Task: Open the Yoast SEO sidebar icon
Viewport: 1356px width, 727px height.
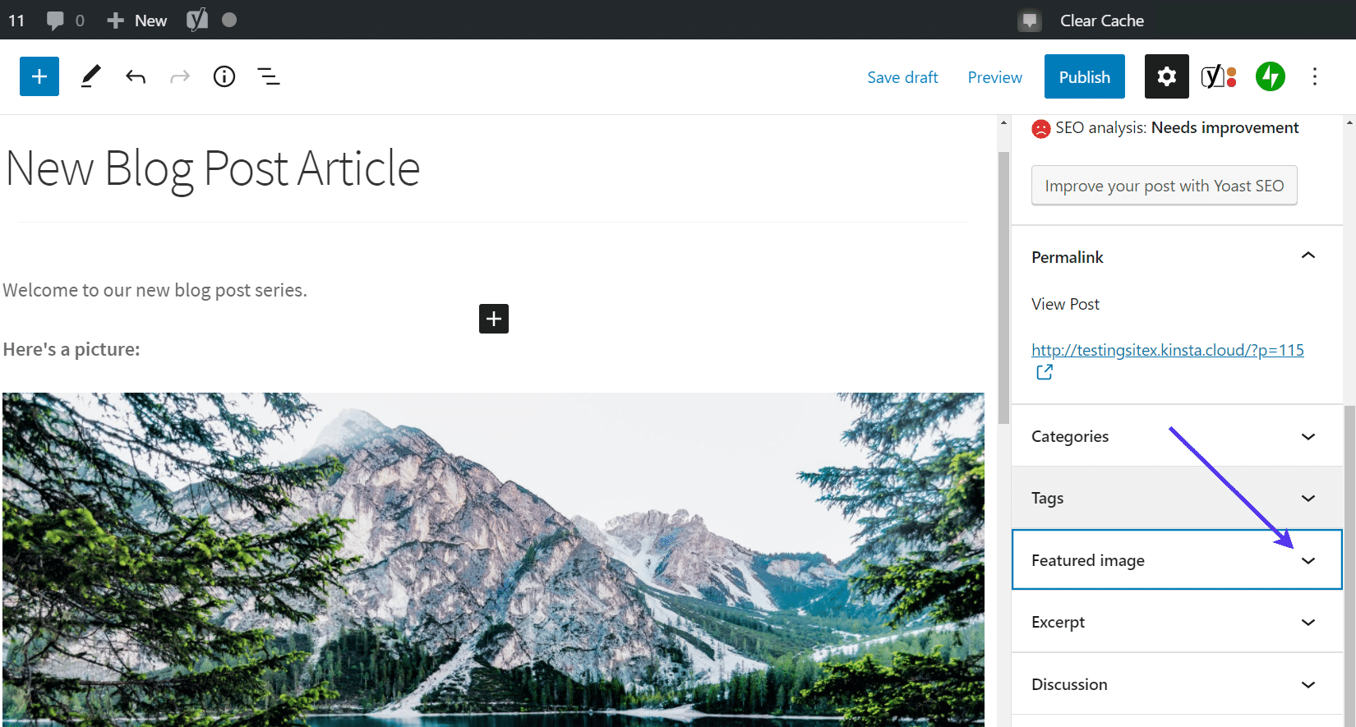Action: [1218, 76]
